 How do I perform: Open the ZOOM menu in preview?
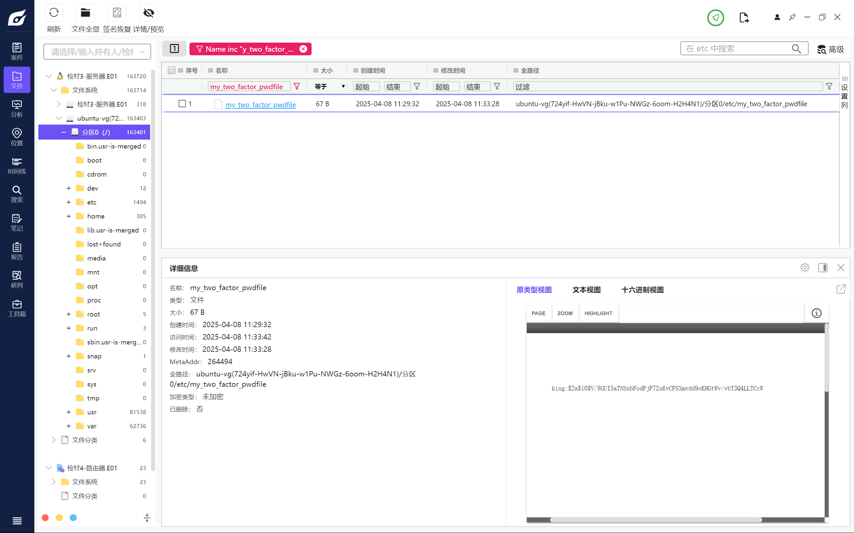click(x=565, y=313)
